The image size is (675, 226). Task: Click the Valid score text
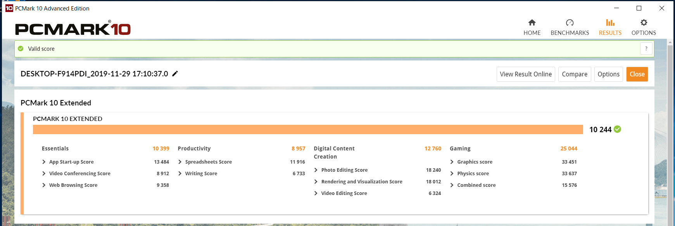pos(41,49)
